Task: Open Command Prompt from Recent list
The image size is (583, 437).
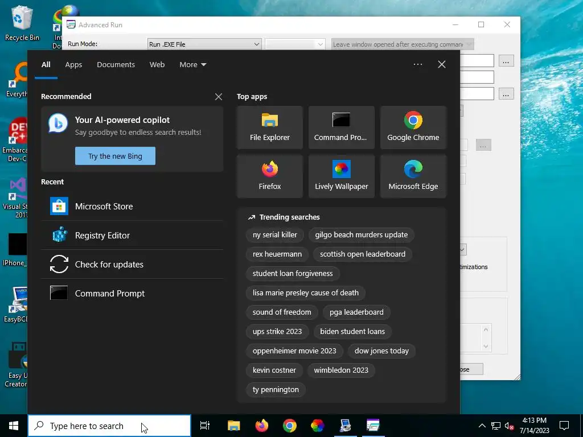Action: 132,293
